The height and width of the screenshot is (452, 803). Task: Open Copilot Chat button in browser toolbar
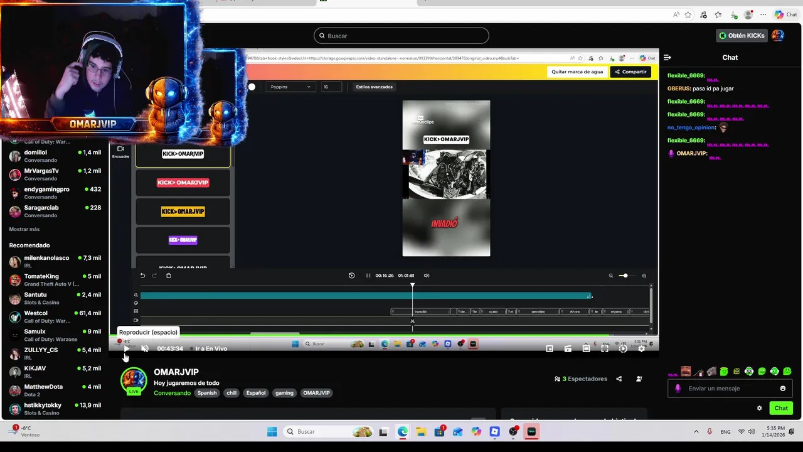786,14
